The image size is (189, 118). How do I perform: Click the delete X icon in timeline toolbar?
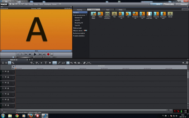(41, 63)
